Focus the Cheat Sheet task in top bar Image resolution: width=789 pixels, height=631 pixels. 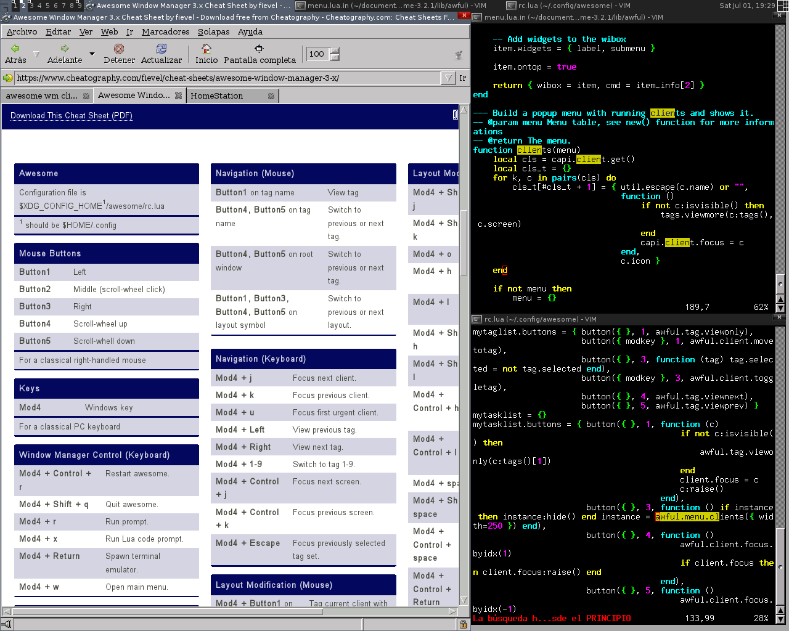coord(189,6)
